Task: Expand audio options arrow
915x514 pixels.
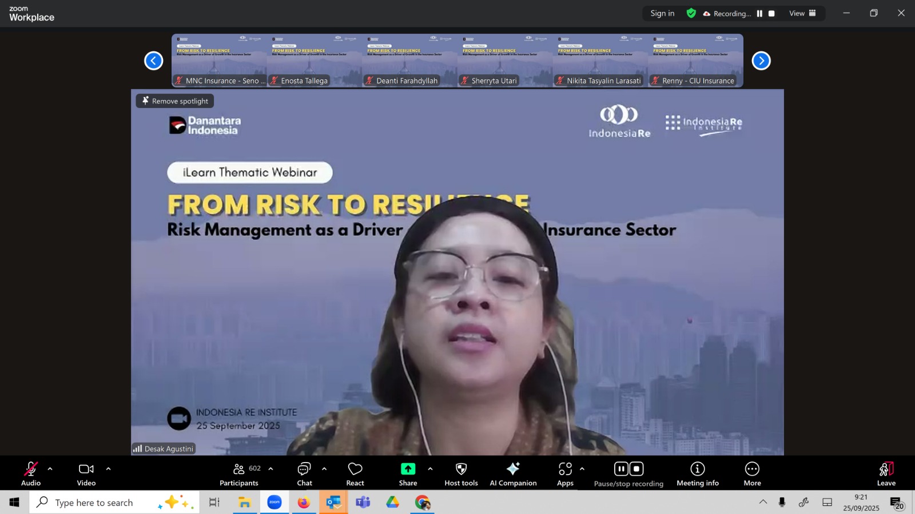Action: 50,469
